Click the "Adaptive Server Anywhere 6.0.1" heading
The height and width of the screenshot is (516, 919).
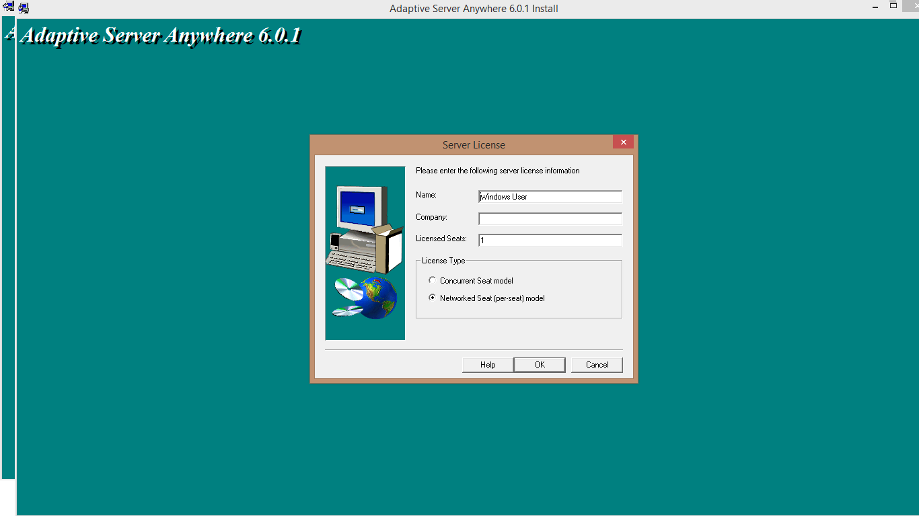[160, 36]
